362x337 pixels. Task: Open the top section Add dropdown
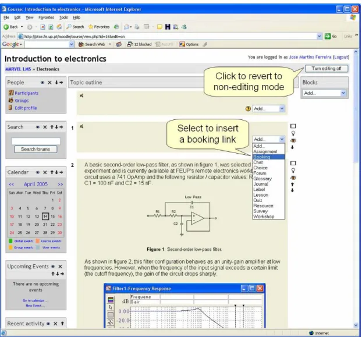tap(269, 108)
